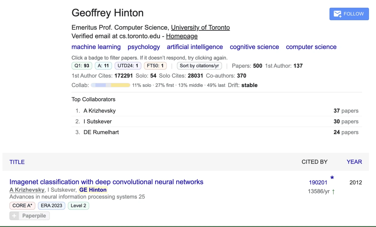This screenshot has height=227, width=376.
Task: Select the machine learning interest tag
Action: 96,47
